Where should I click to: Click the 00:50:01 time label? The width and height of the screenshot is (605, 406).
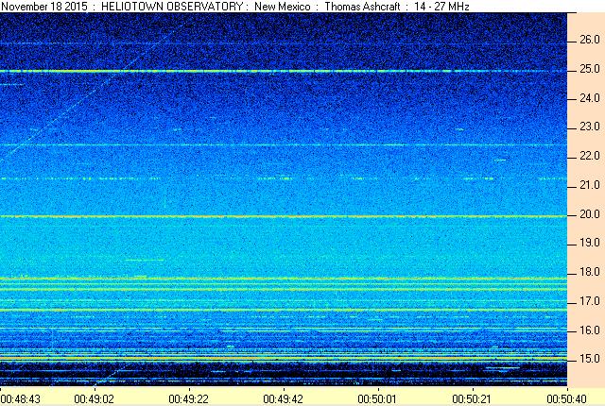378,399
